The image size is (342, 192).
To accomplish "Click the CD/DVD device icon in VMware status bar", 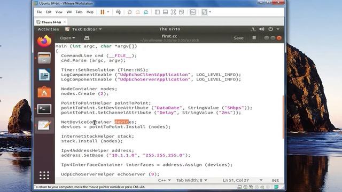I will (245, 187).
